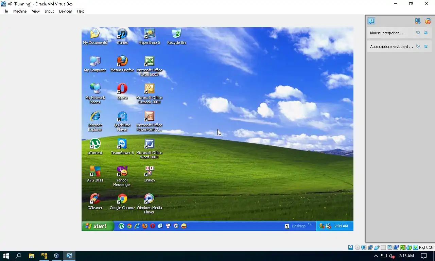Click the delete all notifications icon

click(428, 21)
